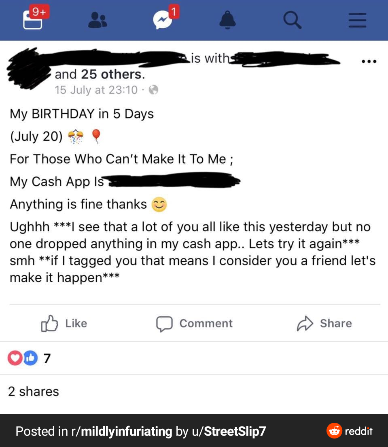Screen dimensions: 388x447
Task: Share the birthday post
Action: (324, 324)
